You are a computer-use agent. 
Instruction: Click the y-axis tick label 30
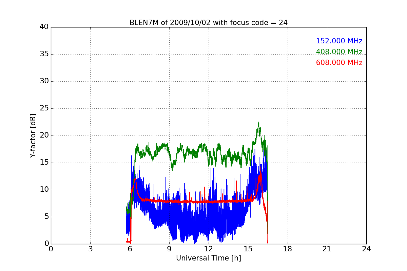(x=44, y=81)
